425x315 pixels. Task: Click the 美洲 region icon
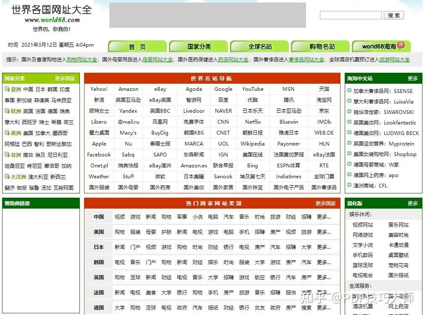click(x=7, y=132)
